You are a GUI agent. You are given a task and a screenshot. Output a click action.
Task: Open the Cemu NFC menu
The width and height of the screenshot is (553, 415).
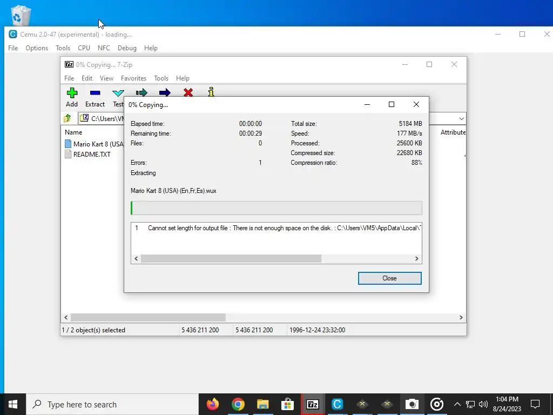click(104, 48)
